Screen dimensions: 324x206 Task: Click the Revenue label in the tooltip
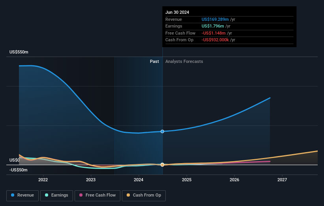[x=174, y=19]
